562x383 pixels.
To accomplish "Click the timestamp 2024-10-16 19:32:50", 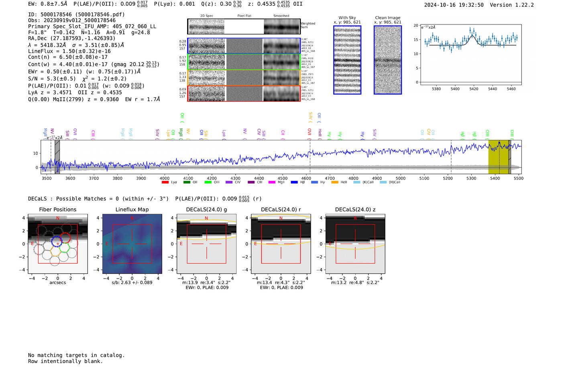I will click(x=454, y=5).
